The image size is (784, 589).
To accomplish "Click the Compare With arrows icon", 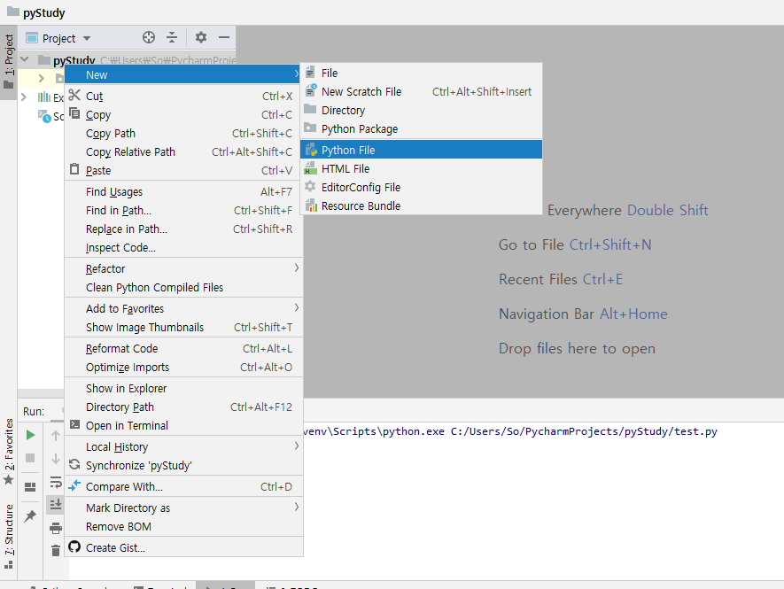I will pyautogui.click(x=74, y=485).
